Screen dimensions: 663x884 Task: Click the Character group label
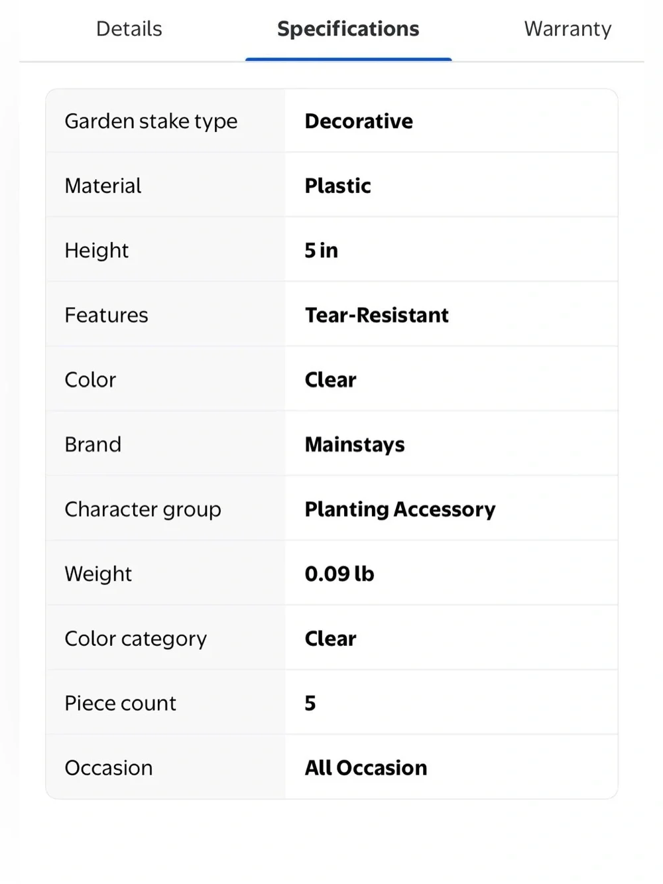[x=143, y=509]
